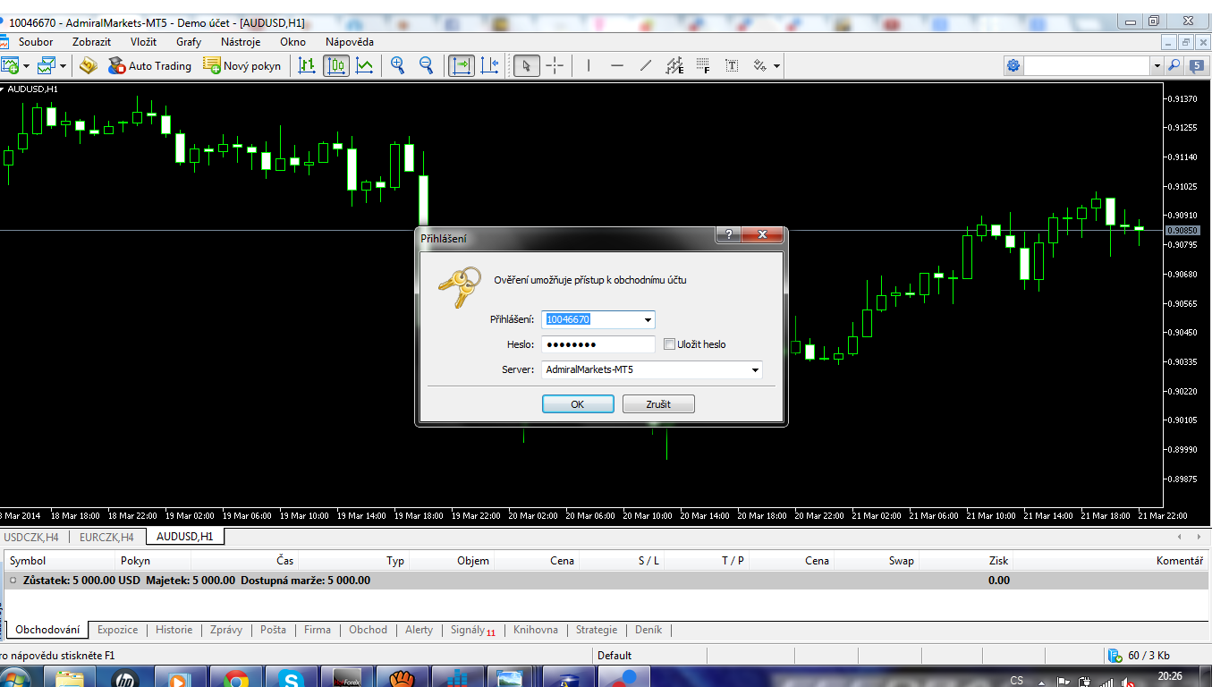The image size is (1229, 687).
Task: Open the Deník terminal tab
Action: click(x=648, y=630)
